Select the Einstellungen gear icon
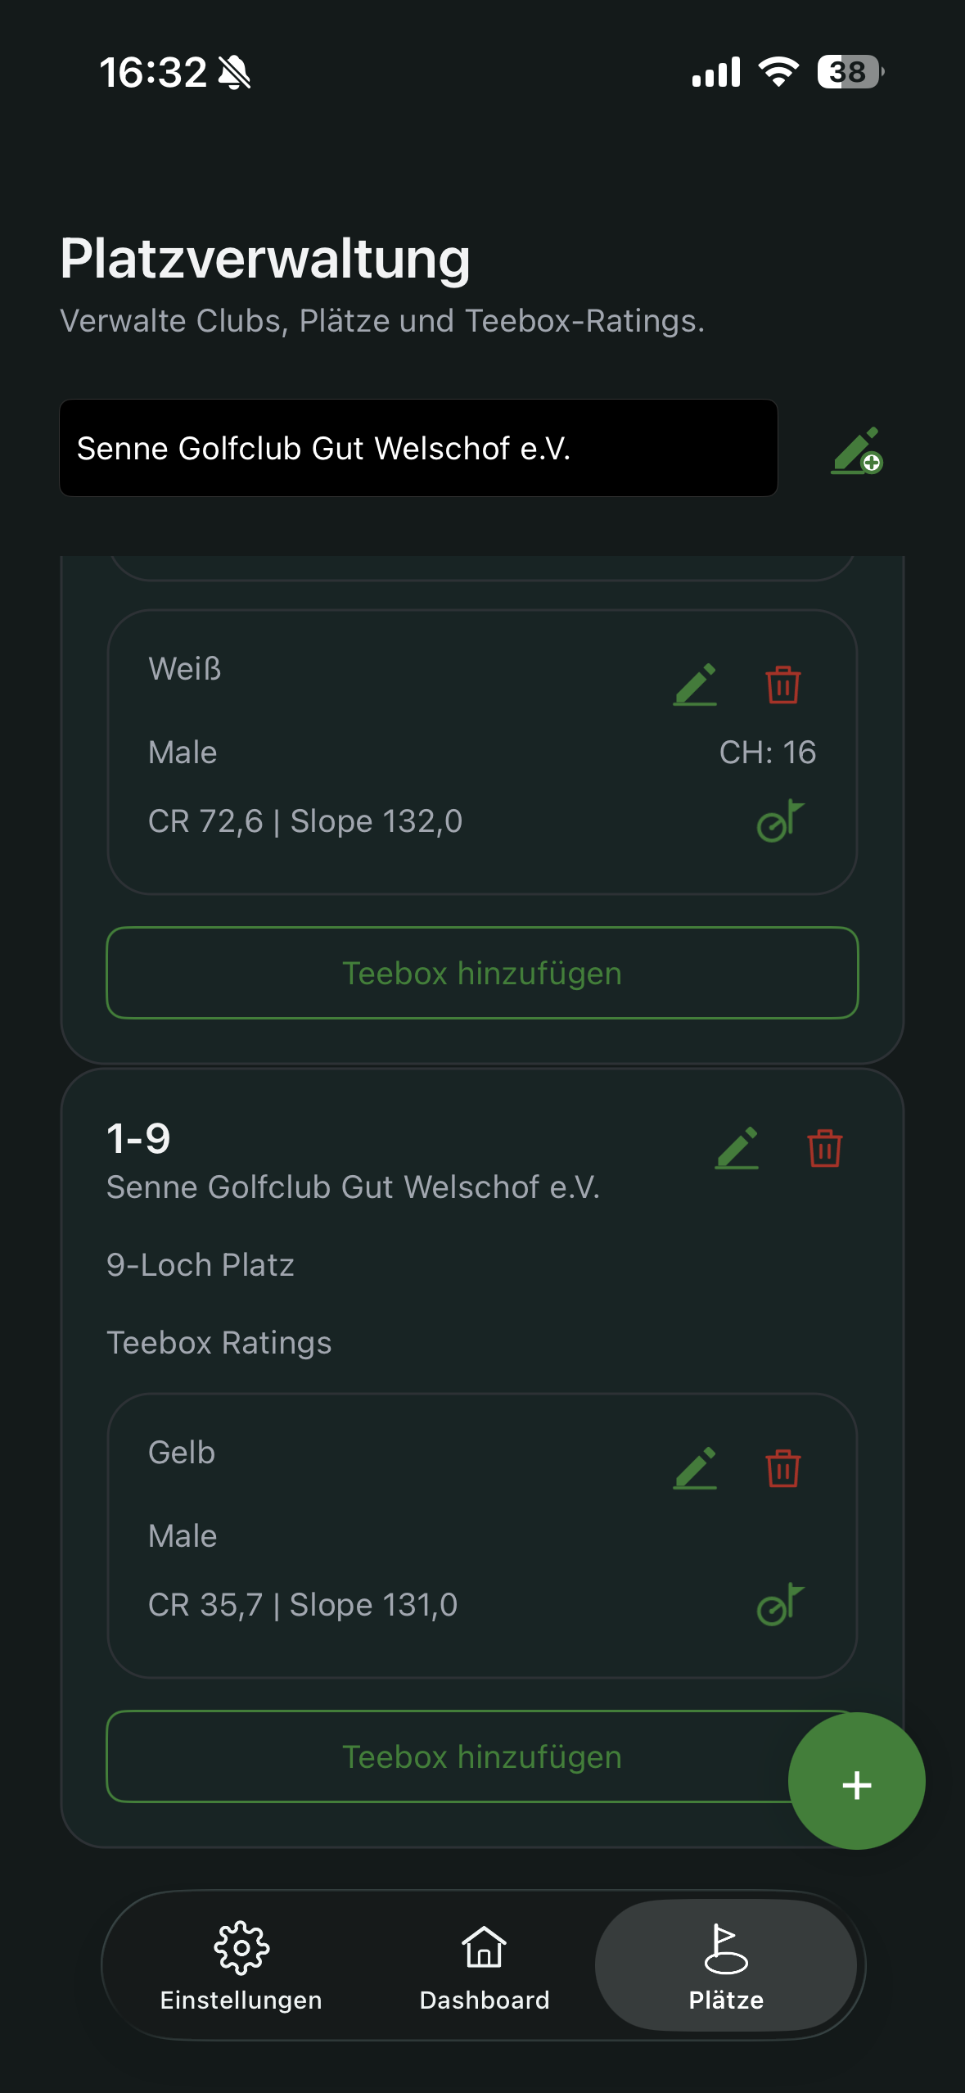Image resolution: width=965 pixels, height=2093 pixels. click(241, 1949)
